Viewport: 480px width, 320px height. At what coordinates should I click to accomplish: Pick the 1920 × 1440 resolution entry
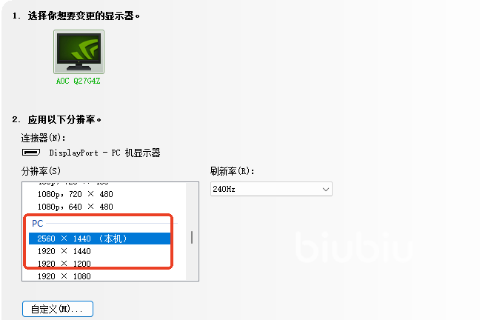point(100,251)
